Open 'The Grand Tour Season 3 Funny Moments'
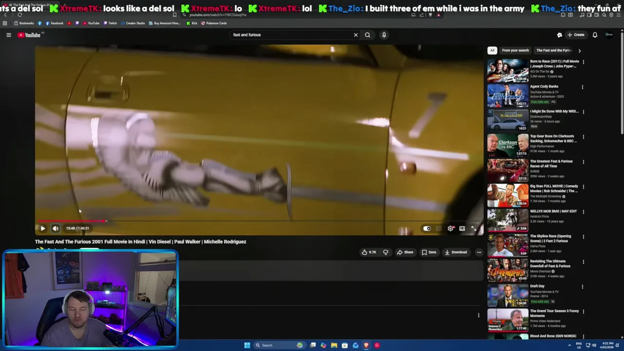This screenshot has width=624, height=351. tap(507, 319)
